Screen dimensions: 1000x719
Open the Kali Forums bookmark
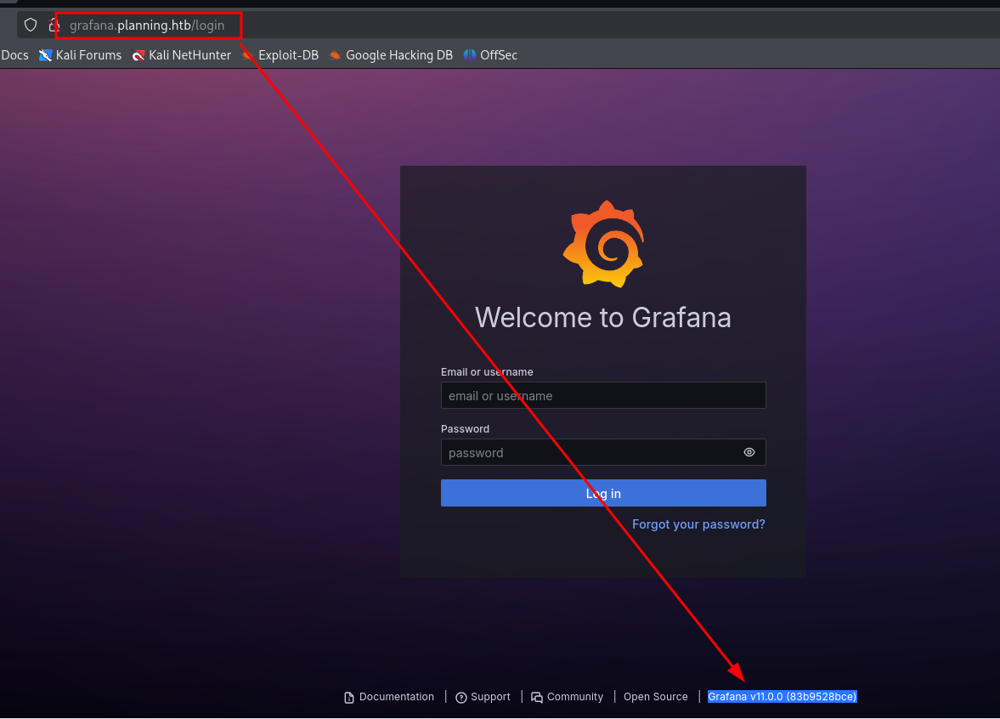[x=80, y=55]
